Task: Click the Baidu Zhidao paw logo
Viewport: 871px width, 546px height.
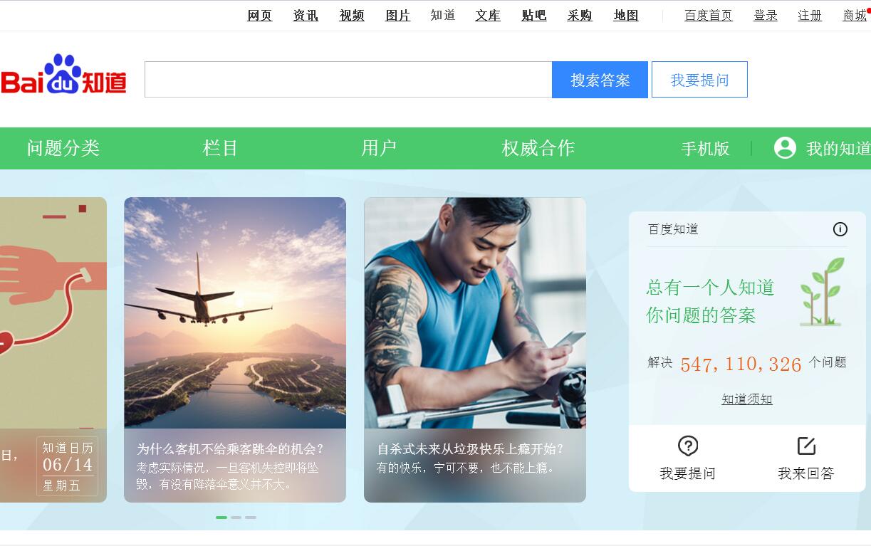Action: (63, 75)
